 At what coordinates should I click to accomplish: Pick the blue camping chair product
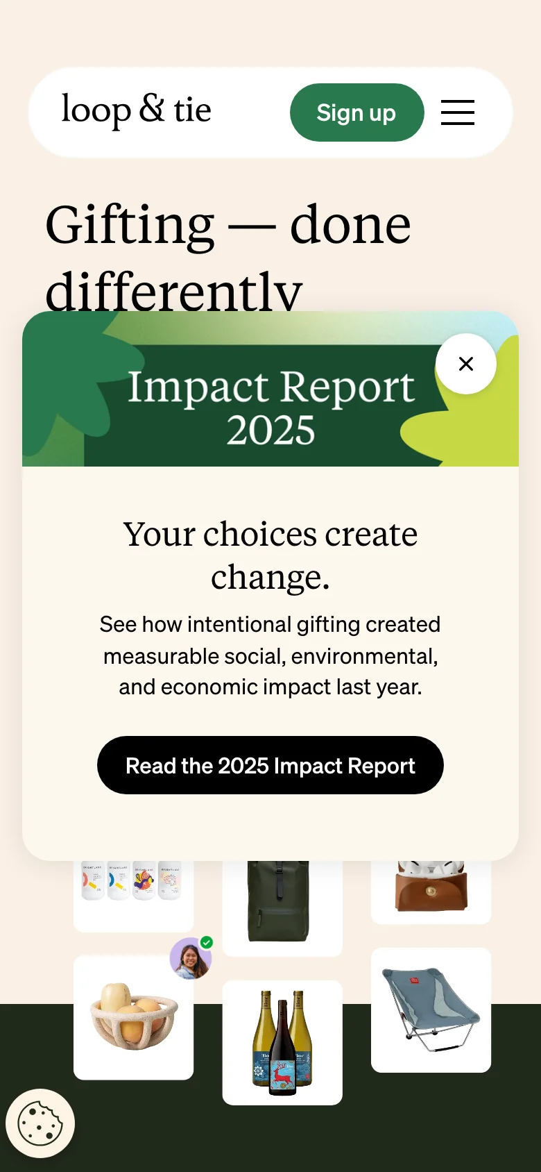coord(431,1010)
